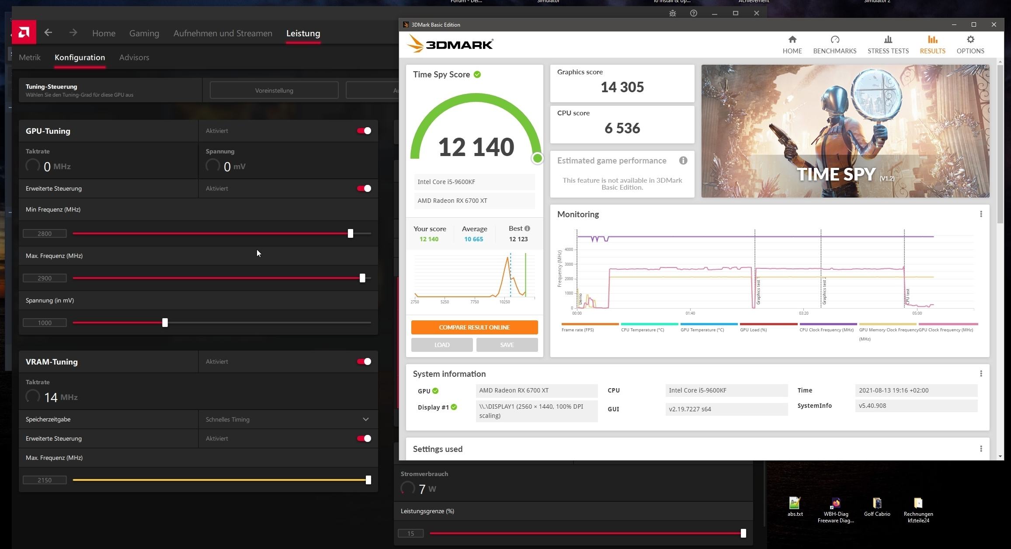Click the SystemInfo v5.40.908 value
Viewport: 1011px width, 549px height.
(x=916, y=406)
